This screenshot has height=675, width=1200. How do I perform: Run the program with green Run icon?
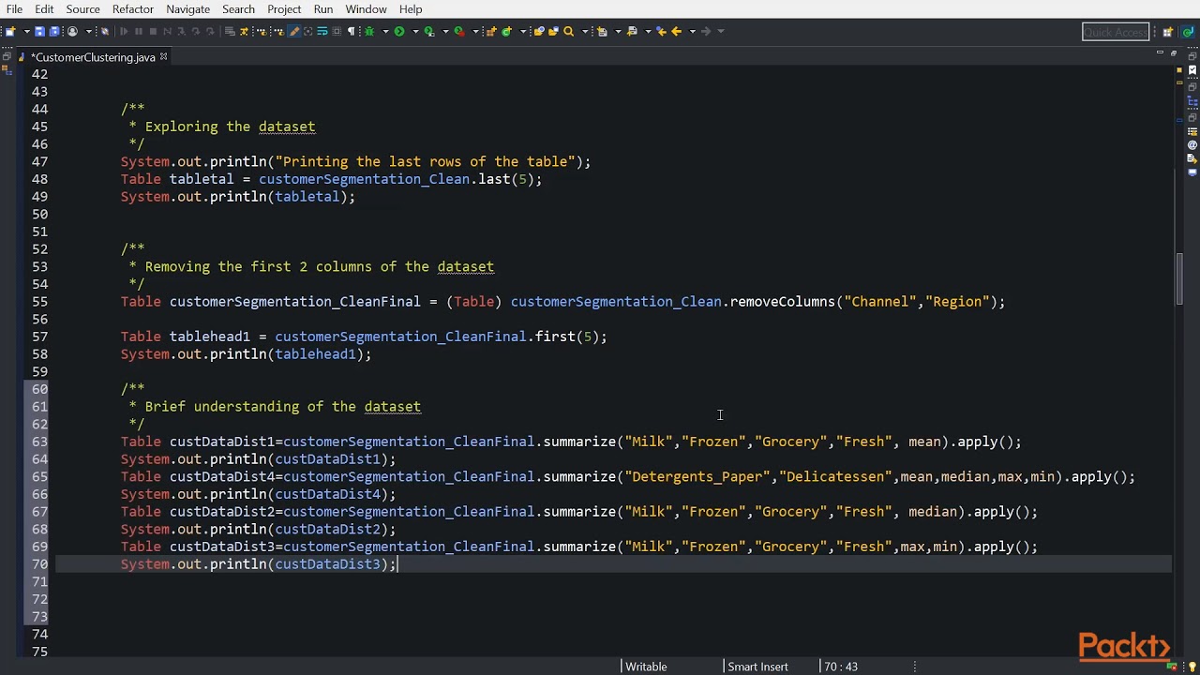(399, 31)
